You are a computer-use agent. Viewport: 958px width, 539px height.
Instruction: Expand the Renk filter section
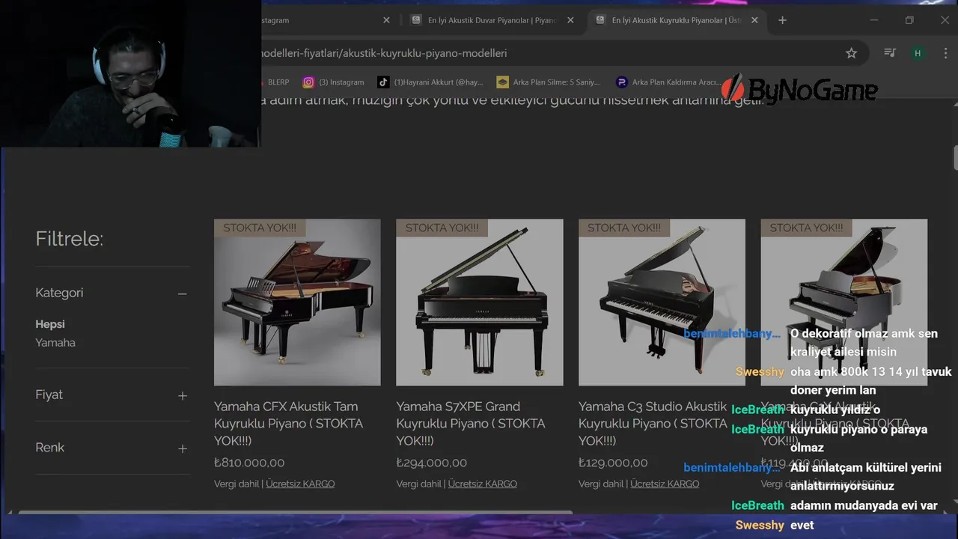tap(182, 448)
